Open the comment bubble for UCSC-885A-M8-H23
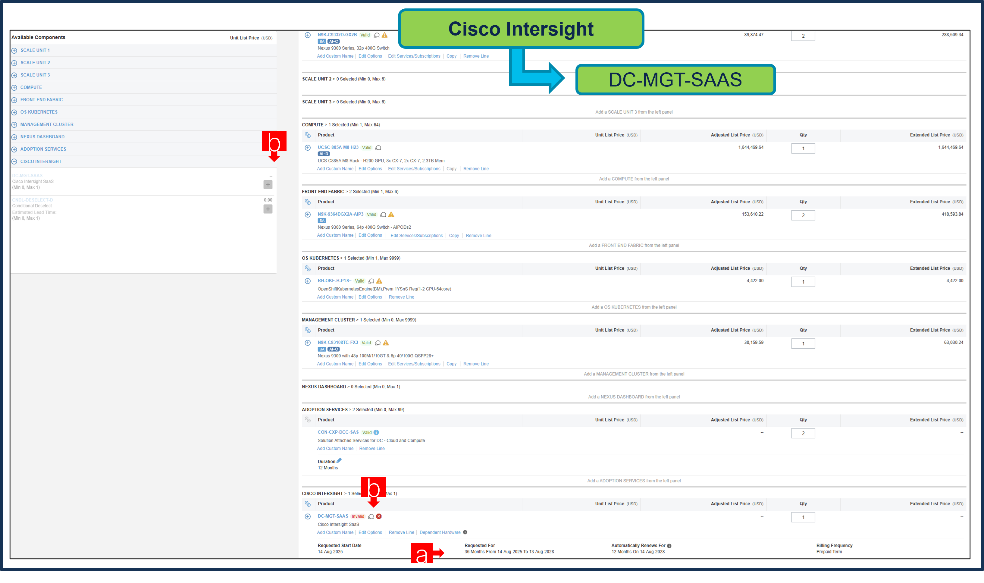 click(x=378, y=148)
